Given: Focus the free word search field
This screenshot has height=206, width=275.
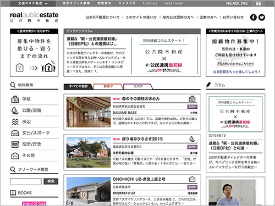Looking at the screenshot, I should point(26,181).
